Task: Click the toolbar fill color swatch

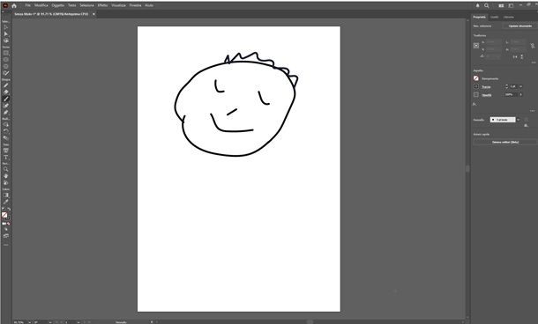Action: pyautogui.click(x=4, y=215)
